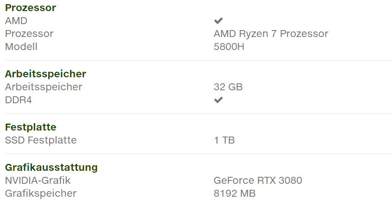Select the Modell row label
Screen dimensions: 391x206
tap(21, 47)
